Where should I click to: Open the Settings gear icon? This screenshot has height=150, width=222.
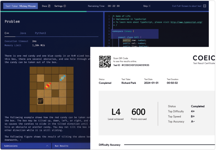65,6
